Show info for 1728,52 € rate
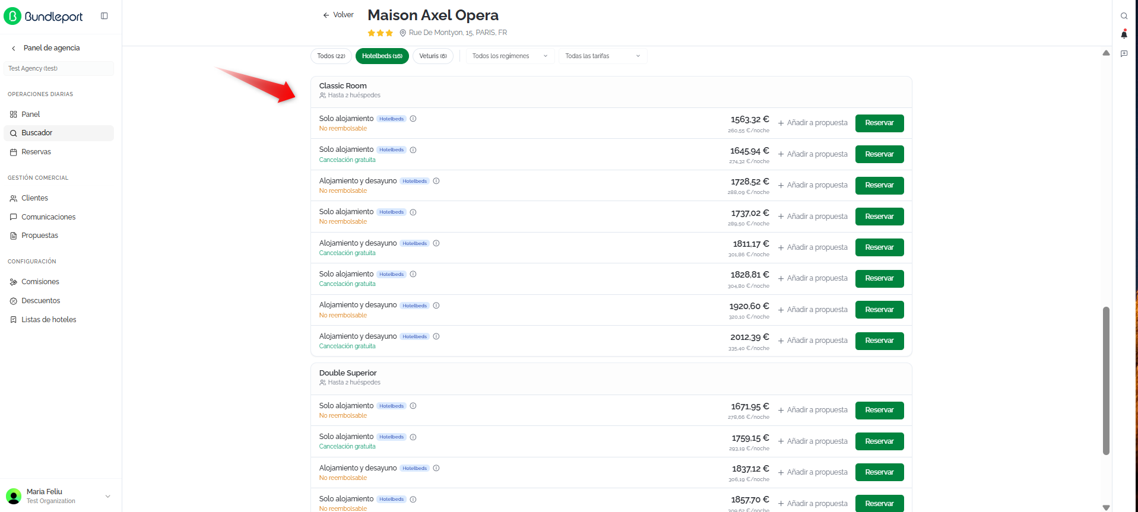1138x512 pixels. coord(436,181)
